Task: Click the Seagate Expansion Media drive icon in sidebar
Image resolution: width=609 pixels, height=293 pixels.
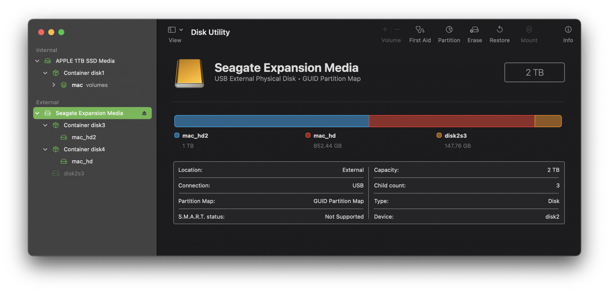Action: pos(48,113)
